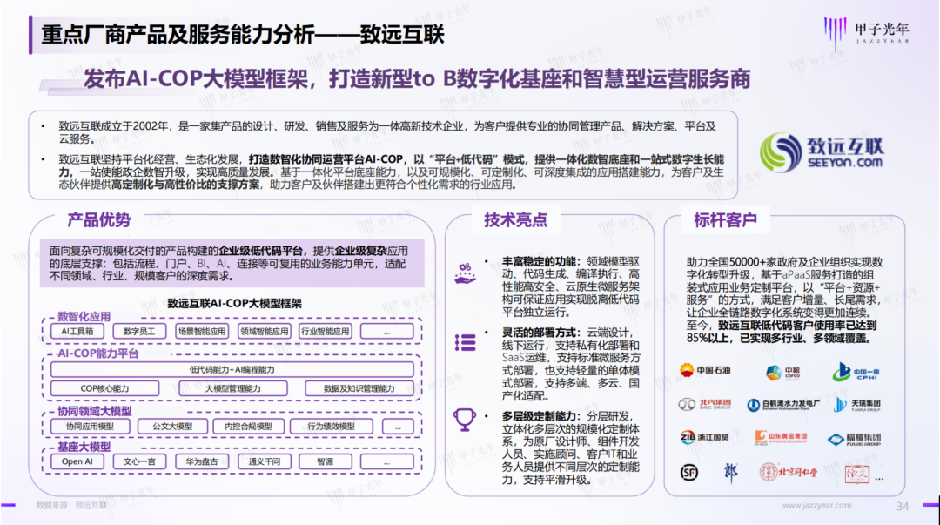Click the AI-COP能力平台 layer label
Screen dimensions: 940x525
[98, 353]
